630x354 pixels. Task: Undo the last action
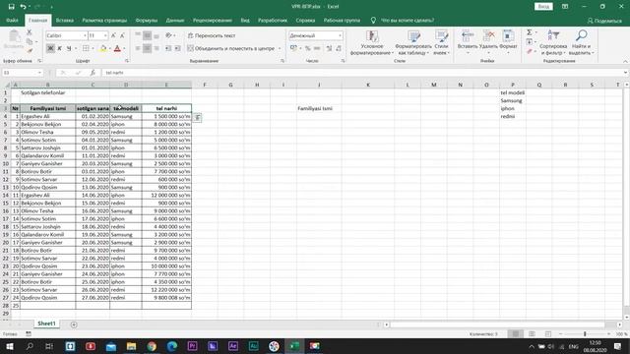pyautogui.click(x=24, y=7)
